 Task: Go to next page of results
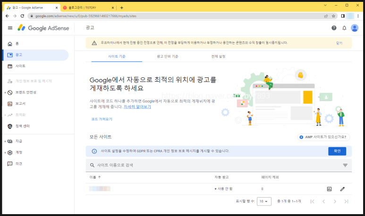click(x=335, y=201)
